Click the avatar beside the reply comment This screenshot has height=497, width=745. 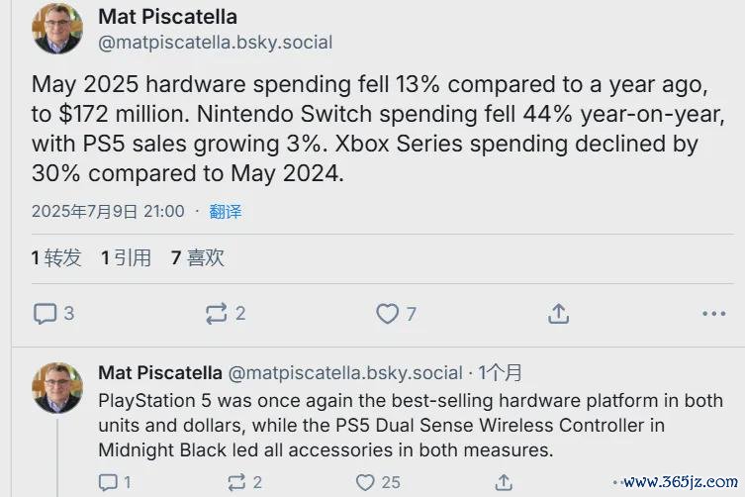coord(57,388)
